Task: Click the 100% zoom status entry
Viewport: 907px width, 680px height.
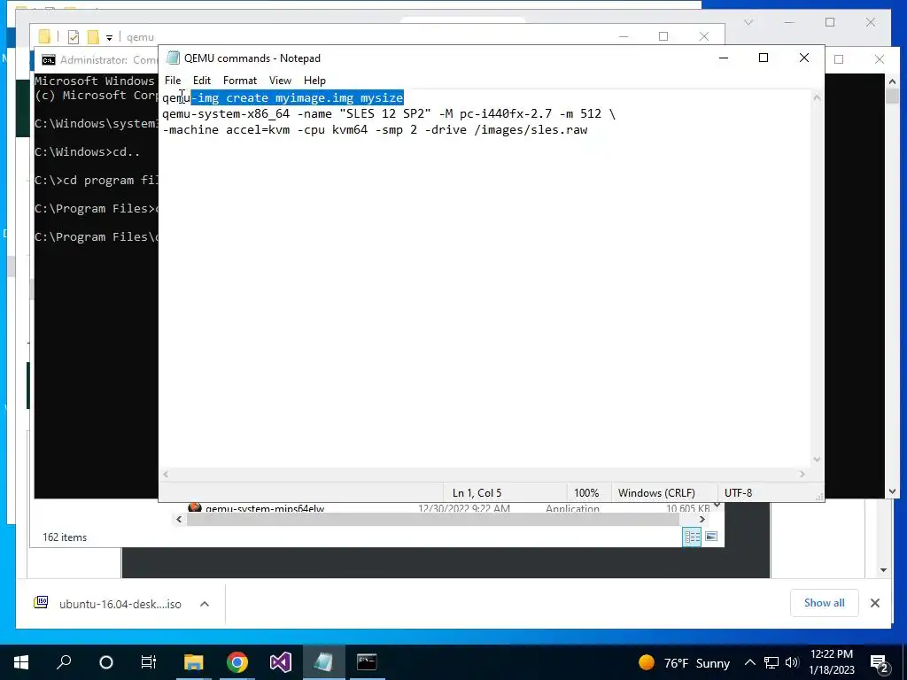Action: click(x=586, y=492)
